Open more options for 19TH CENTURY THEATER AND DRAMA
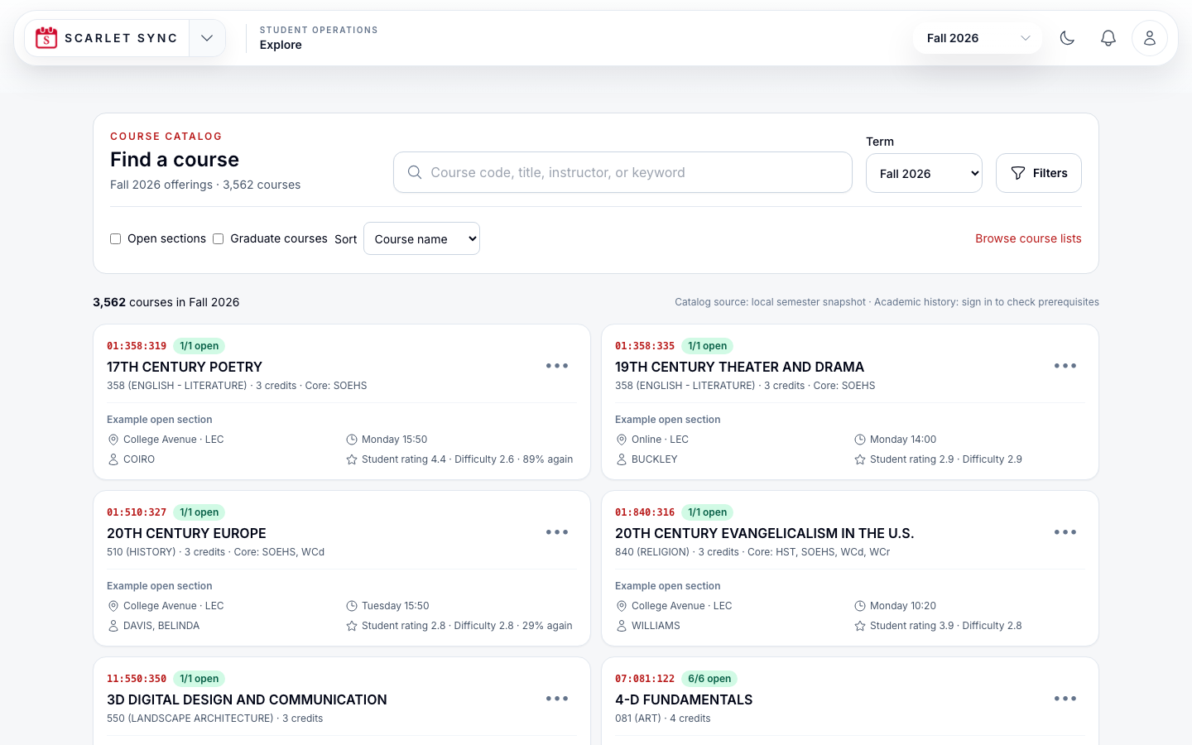 tap(1065, 366)
